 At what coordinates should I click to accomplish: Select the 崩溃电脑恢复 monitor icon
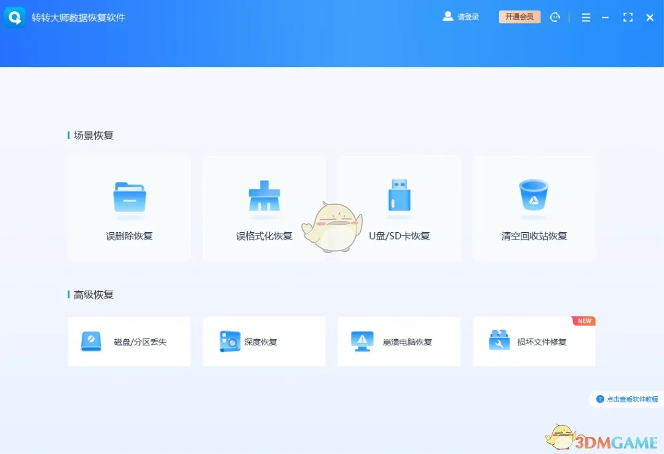coord(363,341)
